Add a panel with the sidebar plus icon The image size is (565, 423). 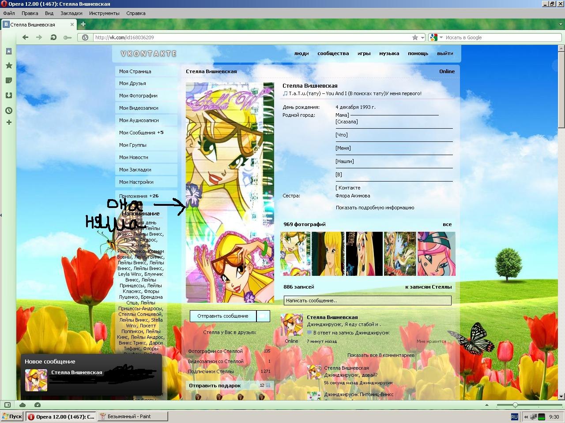click(8, 122)
